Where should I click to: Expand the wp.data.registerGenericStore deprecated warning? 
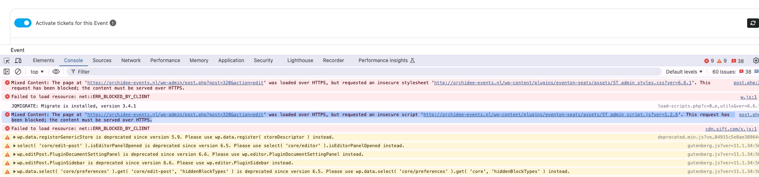point(15,137)
